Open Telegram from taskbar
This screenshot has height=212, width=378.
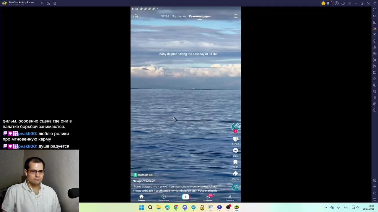click(193, 207)
